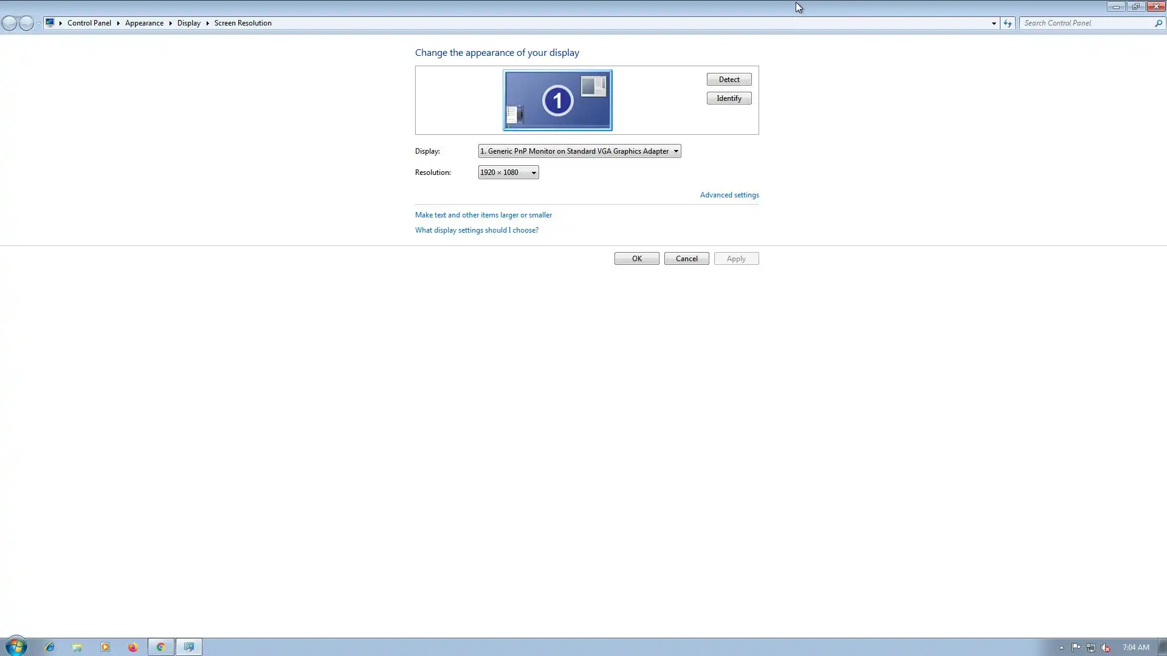Open the Advanced settings link
1167x656 pixels.
[x=729, y=195]
